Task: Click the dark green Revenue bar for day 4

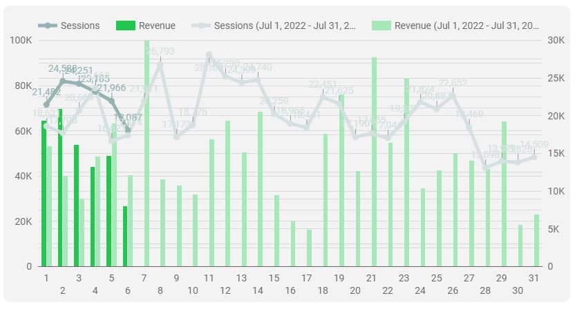Action: click(93, 217)
